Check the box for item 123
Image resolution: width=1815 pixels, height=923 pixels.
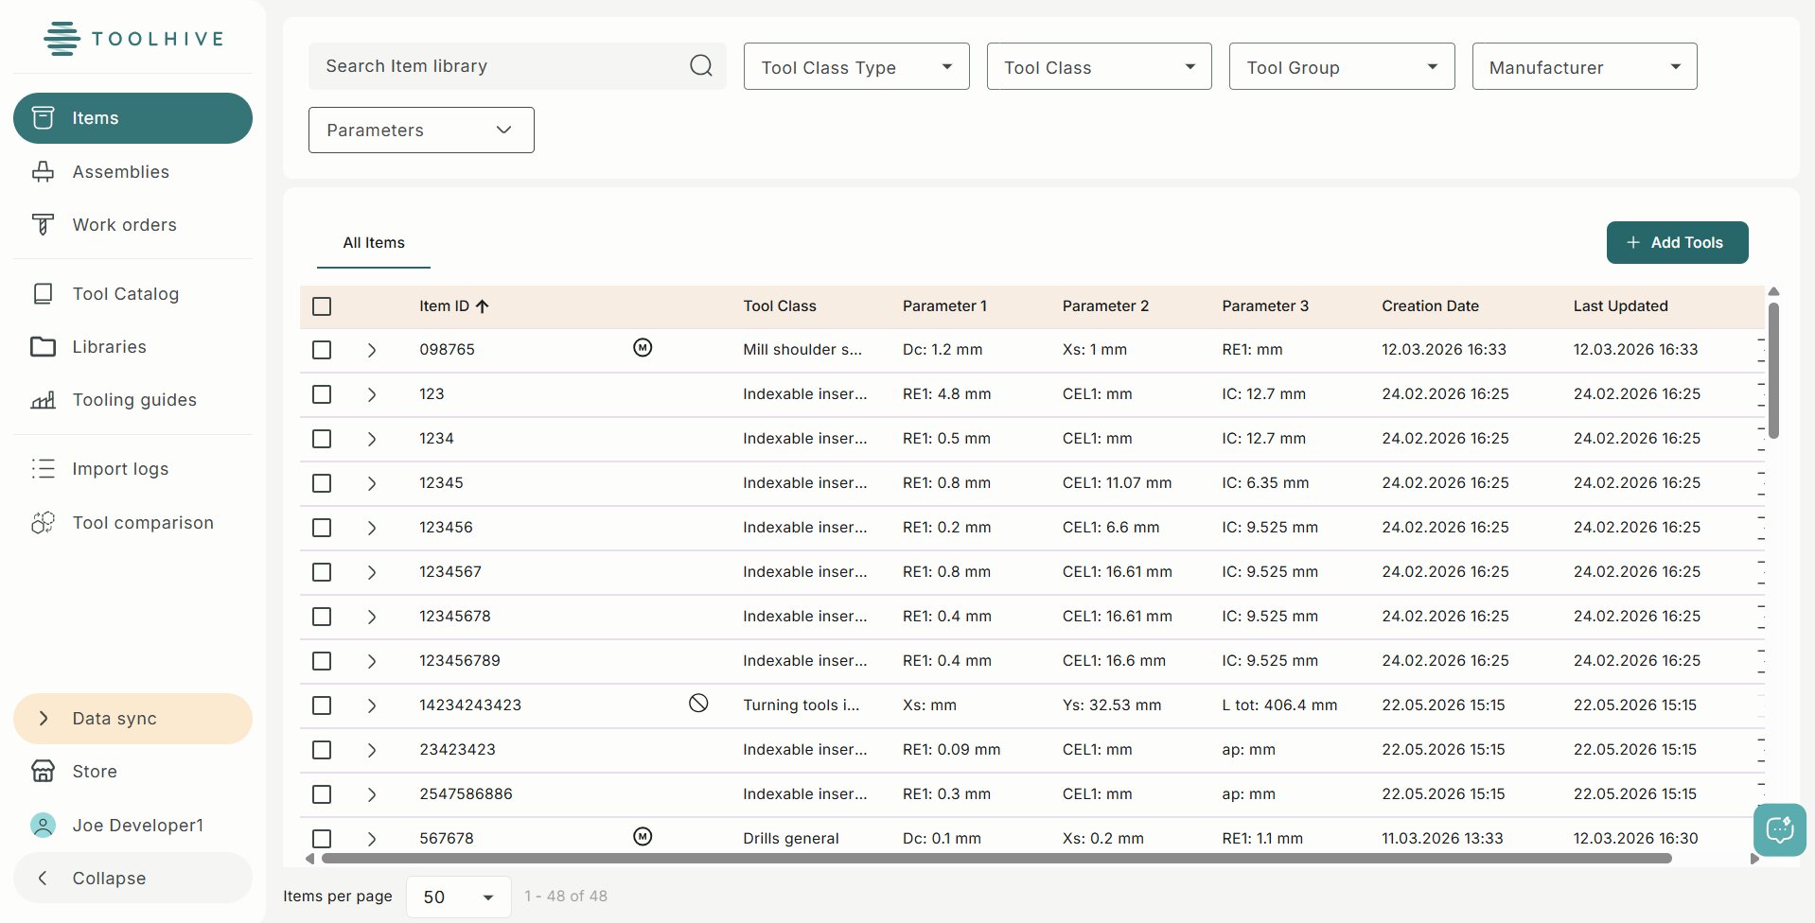tap(322, 394)
